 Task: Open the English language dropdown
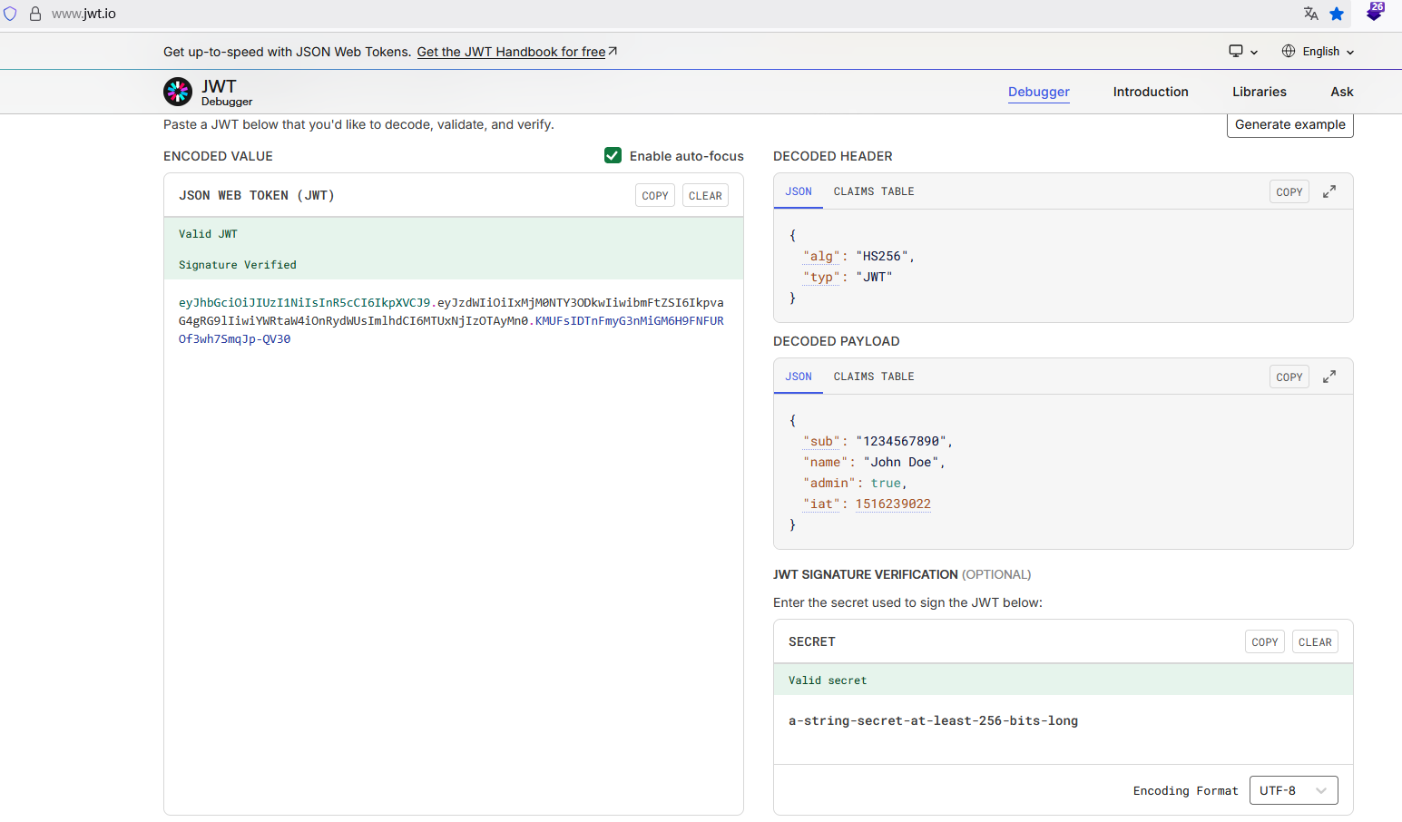pyautogui.click(x=1319, y=52)
